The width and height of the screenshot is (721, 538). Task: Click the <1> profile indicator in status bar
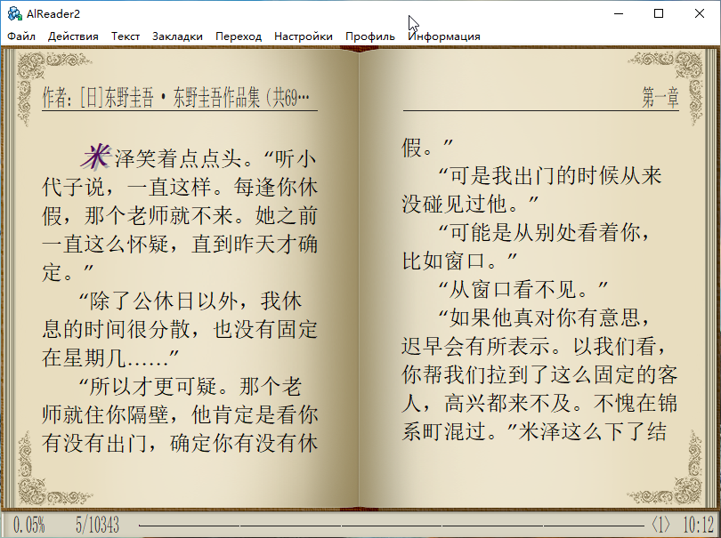[660, 525]
